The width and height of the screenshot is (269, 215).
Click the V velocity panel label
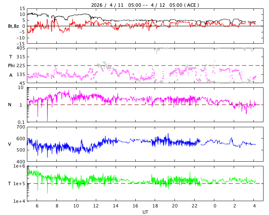click(x=10, y=144)
